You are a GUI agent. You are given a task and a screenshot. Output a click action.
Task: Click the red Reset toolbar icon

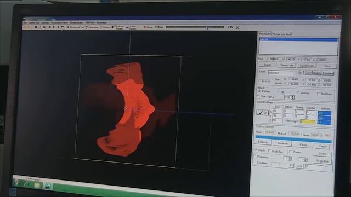point(148,27)
